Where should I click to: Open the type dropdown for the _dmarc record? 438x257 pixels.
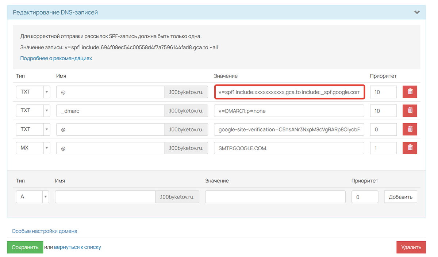33,110
